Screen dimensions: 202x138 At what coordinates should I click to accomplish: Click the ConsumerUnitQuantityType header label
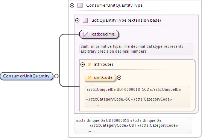point(114,5)
